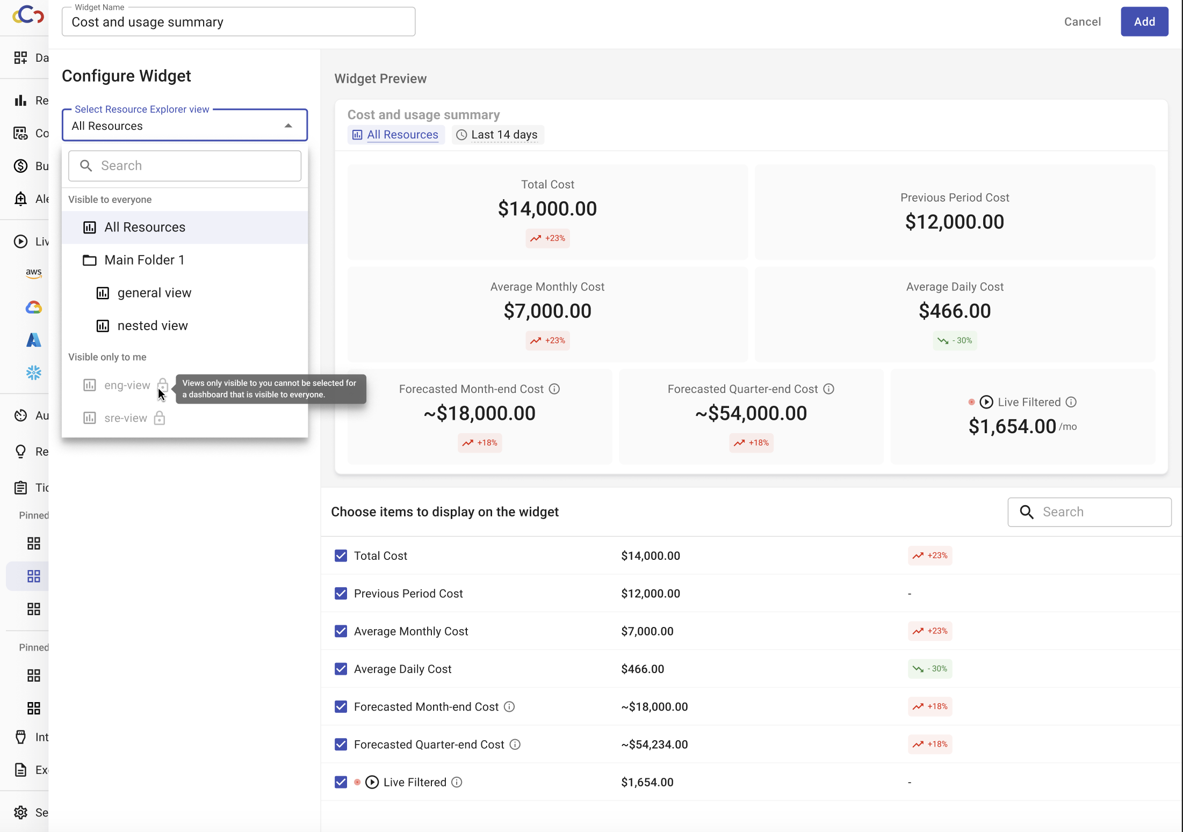This screenshot has height=832, width=1183.
Task: Click the Add button
Action: coord(1144,21)
